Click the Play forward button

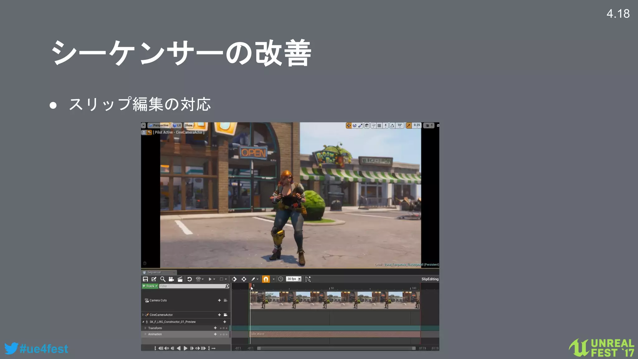(x=185, y=348)
